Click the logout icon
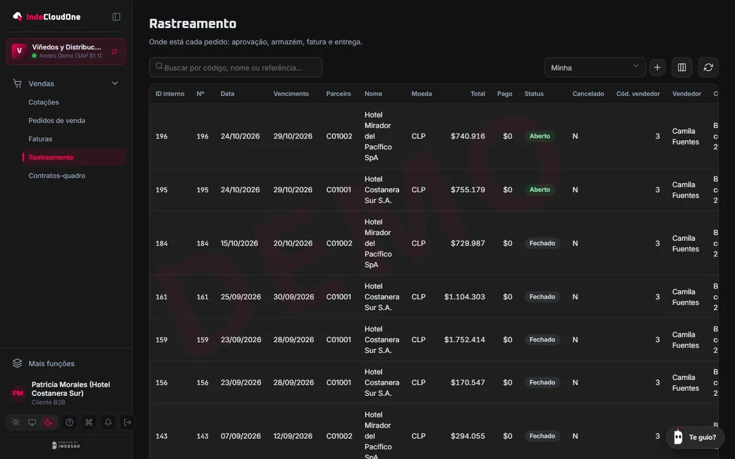 (127, 422)
